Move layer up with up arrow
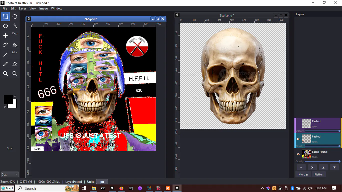This screenshot has height=192, width=342. point(323,167)
